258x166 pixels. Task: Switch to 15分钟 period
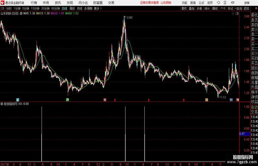pyautogui.click(x=35, y=8)
